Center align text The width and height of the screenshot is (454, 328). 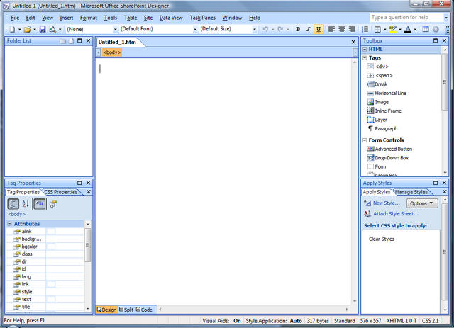(x=342, y=29)
